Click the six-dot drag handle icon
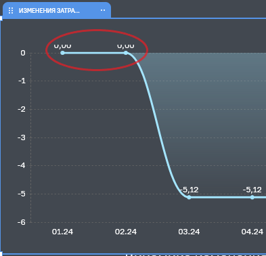Screen dimensions: 266x256 [11, 11]
